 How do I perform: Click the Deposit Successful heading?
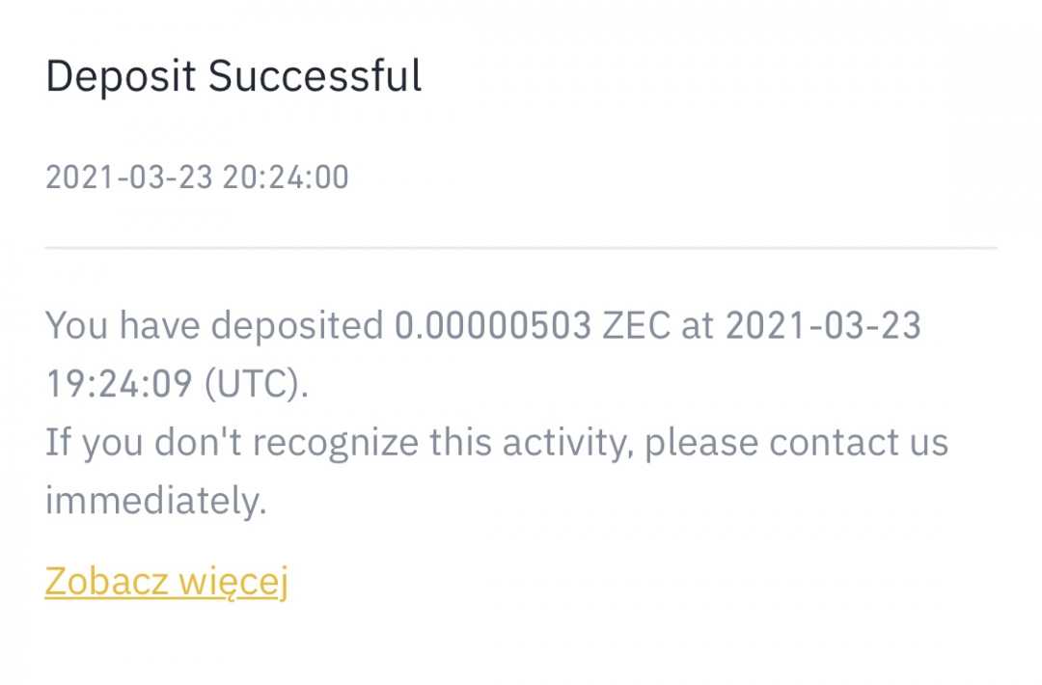(x=233, y=76)
